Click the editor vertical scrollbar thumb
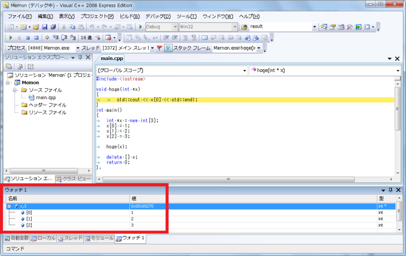The width and height of the screenshot is (406, 256). [397, 109]
